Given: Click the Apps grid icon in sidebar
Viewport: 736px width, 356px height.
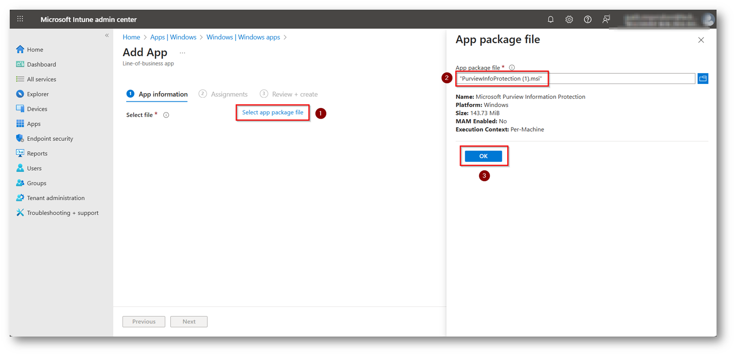Looking at the screenshot, I should pos(20,123).
